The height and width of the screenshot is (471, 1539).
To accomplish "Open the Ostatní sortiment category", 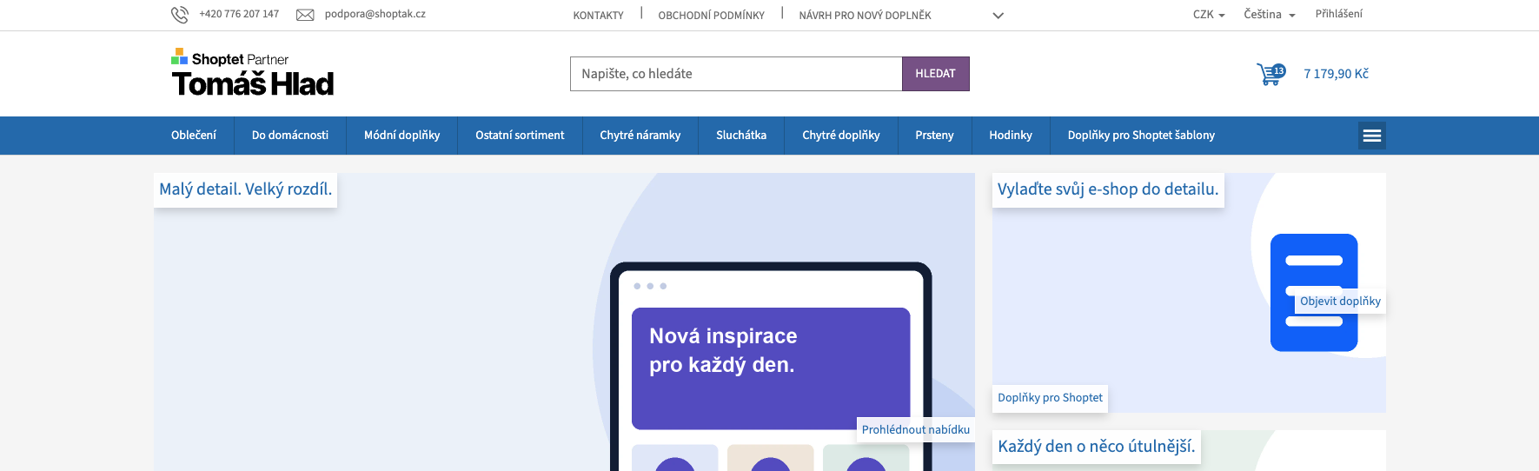I will pos(520,136).
